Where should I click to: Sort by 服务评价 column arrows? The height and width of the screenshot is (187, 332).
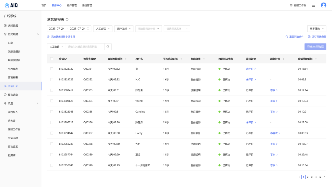coord(283,59)
